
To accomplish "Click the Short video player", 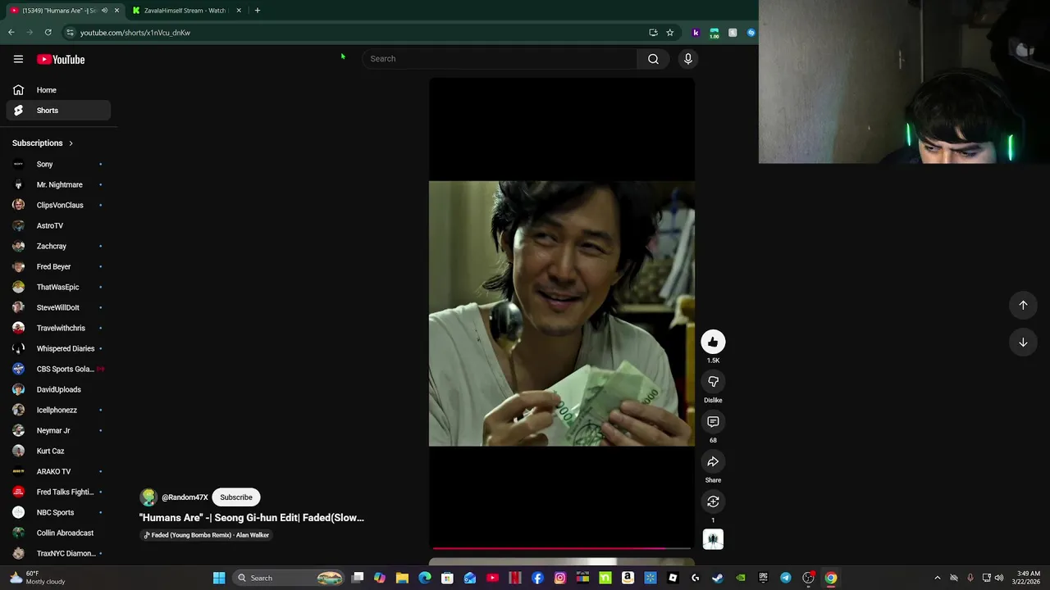I will (562, 314).
